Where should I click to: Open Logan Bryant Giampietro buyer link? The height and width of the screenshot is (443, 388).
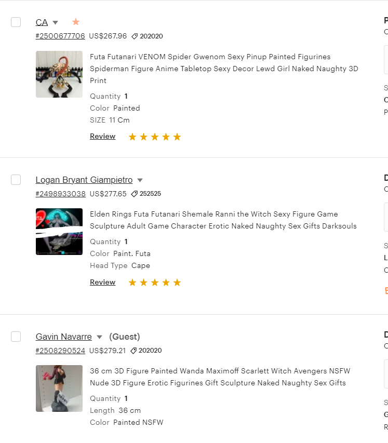tap(84, 180)
